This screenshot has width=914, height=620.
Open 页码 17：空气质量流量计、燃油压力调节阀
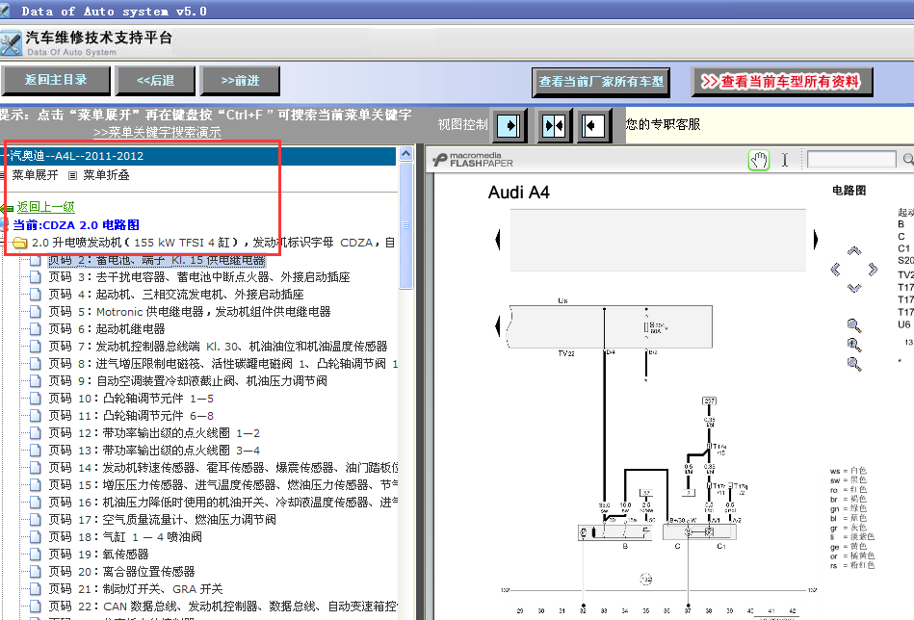click(x=162, y=520)
